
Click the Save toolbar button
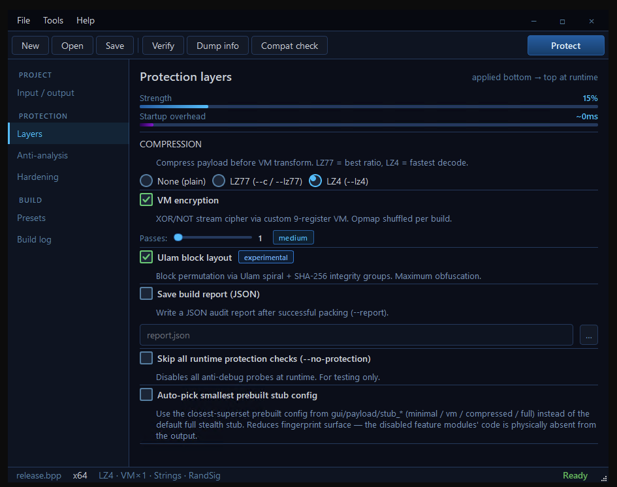(x=115, y=46)
